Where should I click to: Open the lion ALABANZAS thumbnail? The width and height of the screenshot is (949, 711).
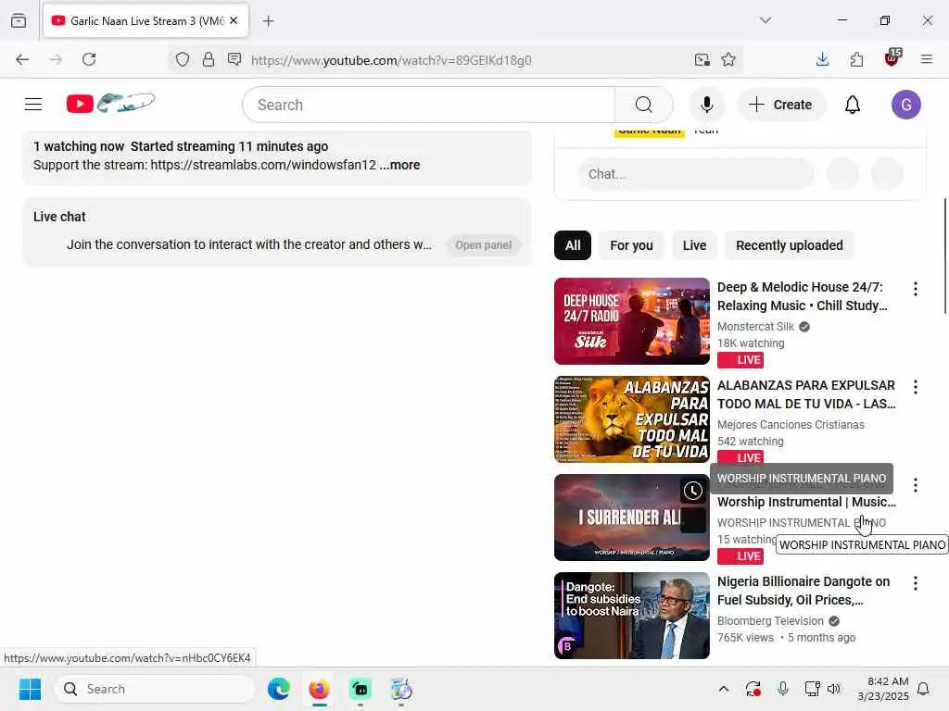point(631,419)
